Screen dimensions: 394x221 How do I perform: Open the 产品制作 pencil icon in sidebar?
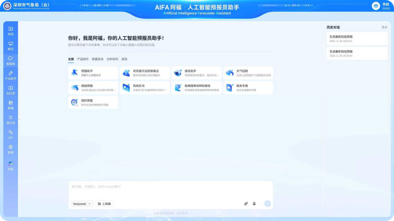click(x=10, y=73)
